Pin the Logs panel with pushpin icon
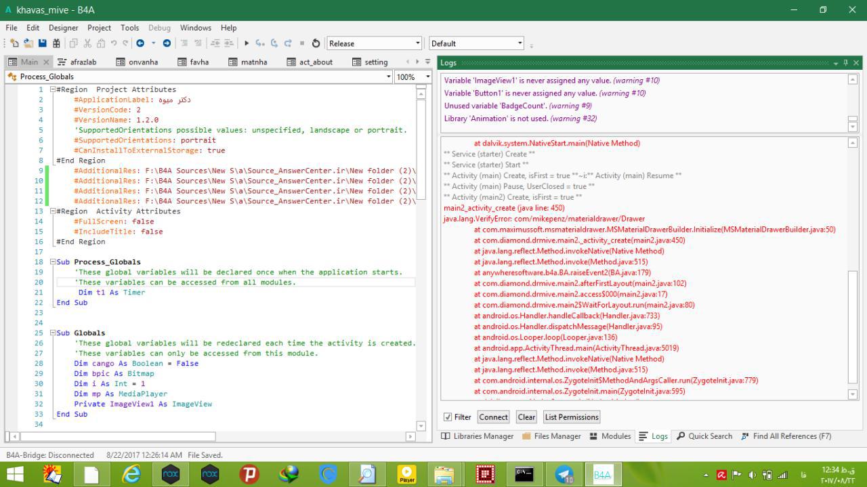This screenshot has width=867, height=487. pyautogui.click(x=845, y=62)
